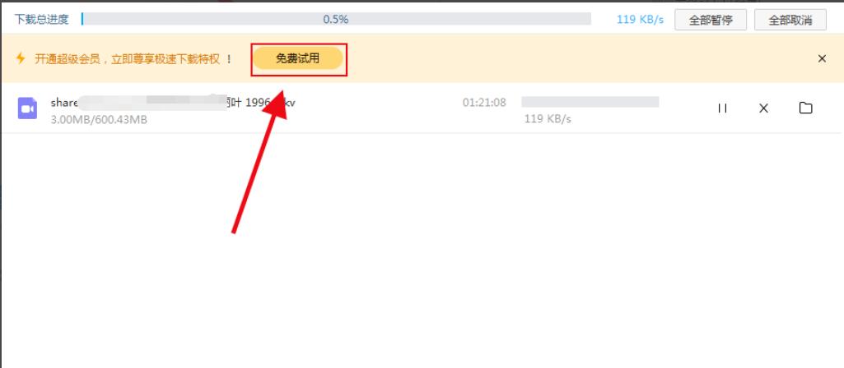Click the blue marker starting total progress

point(82,20)
